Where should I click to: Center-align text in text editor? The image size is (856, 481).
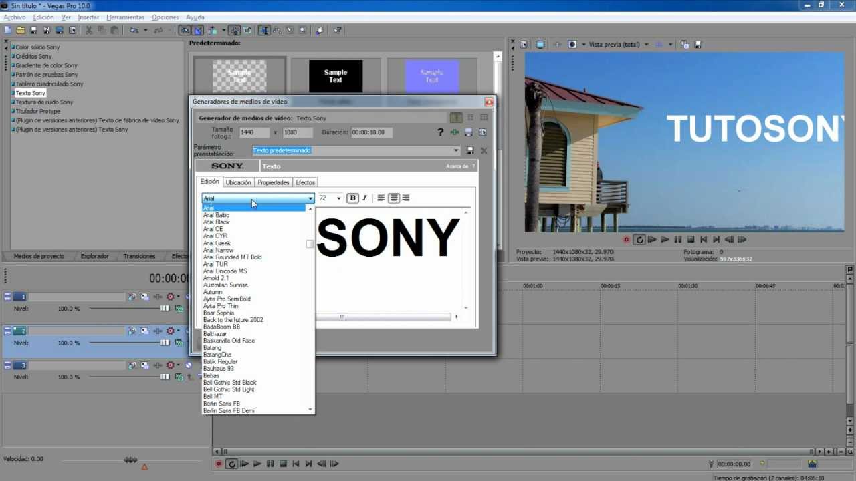(394, 198)
